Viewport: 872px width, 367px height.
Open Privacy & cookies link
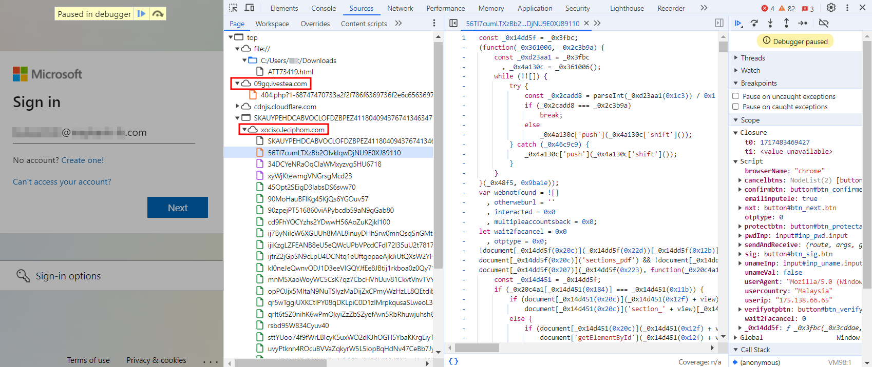click(157, 360)
